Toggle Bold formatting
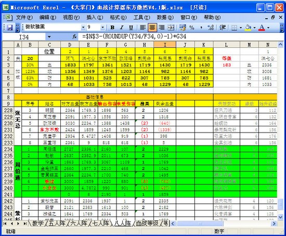 pyautogui.click(x=112, y=28)
